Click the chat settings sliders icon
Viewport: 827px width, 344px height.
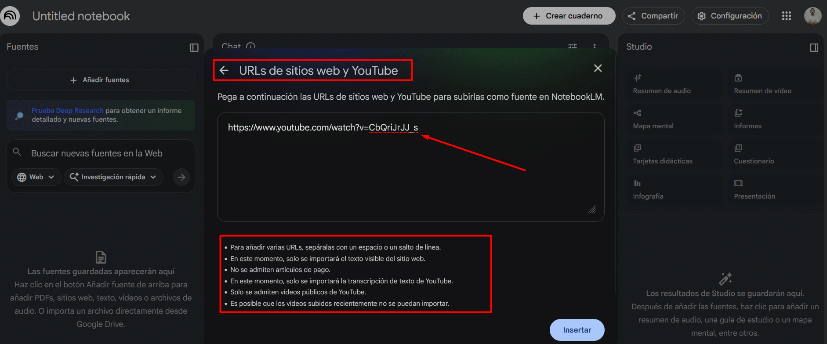point(573,46)
